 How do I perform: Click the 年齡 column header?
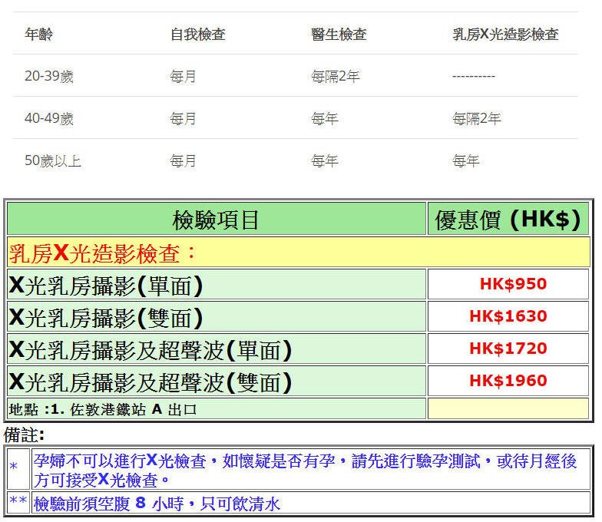(x=38, y=35)
